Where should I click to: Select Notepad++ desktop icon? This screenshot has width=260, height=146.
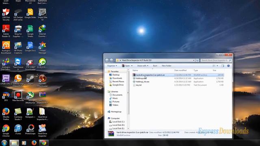30,113
